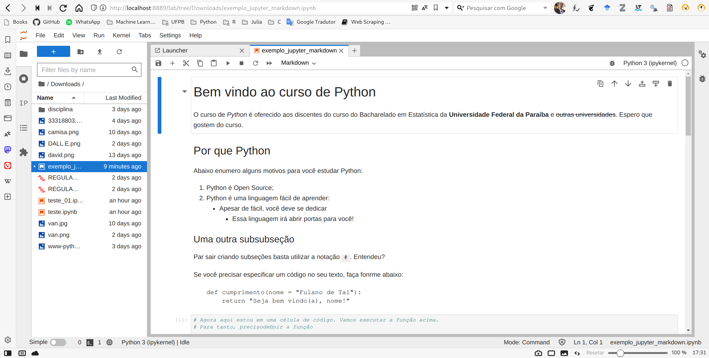Move the cell down with arrow icon
709x358 pixels.
(628, 84)
